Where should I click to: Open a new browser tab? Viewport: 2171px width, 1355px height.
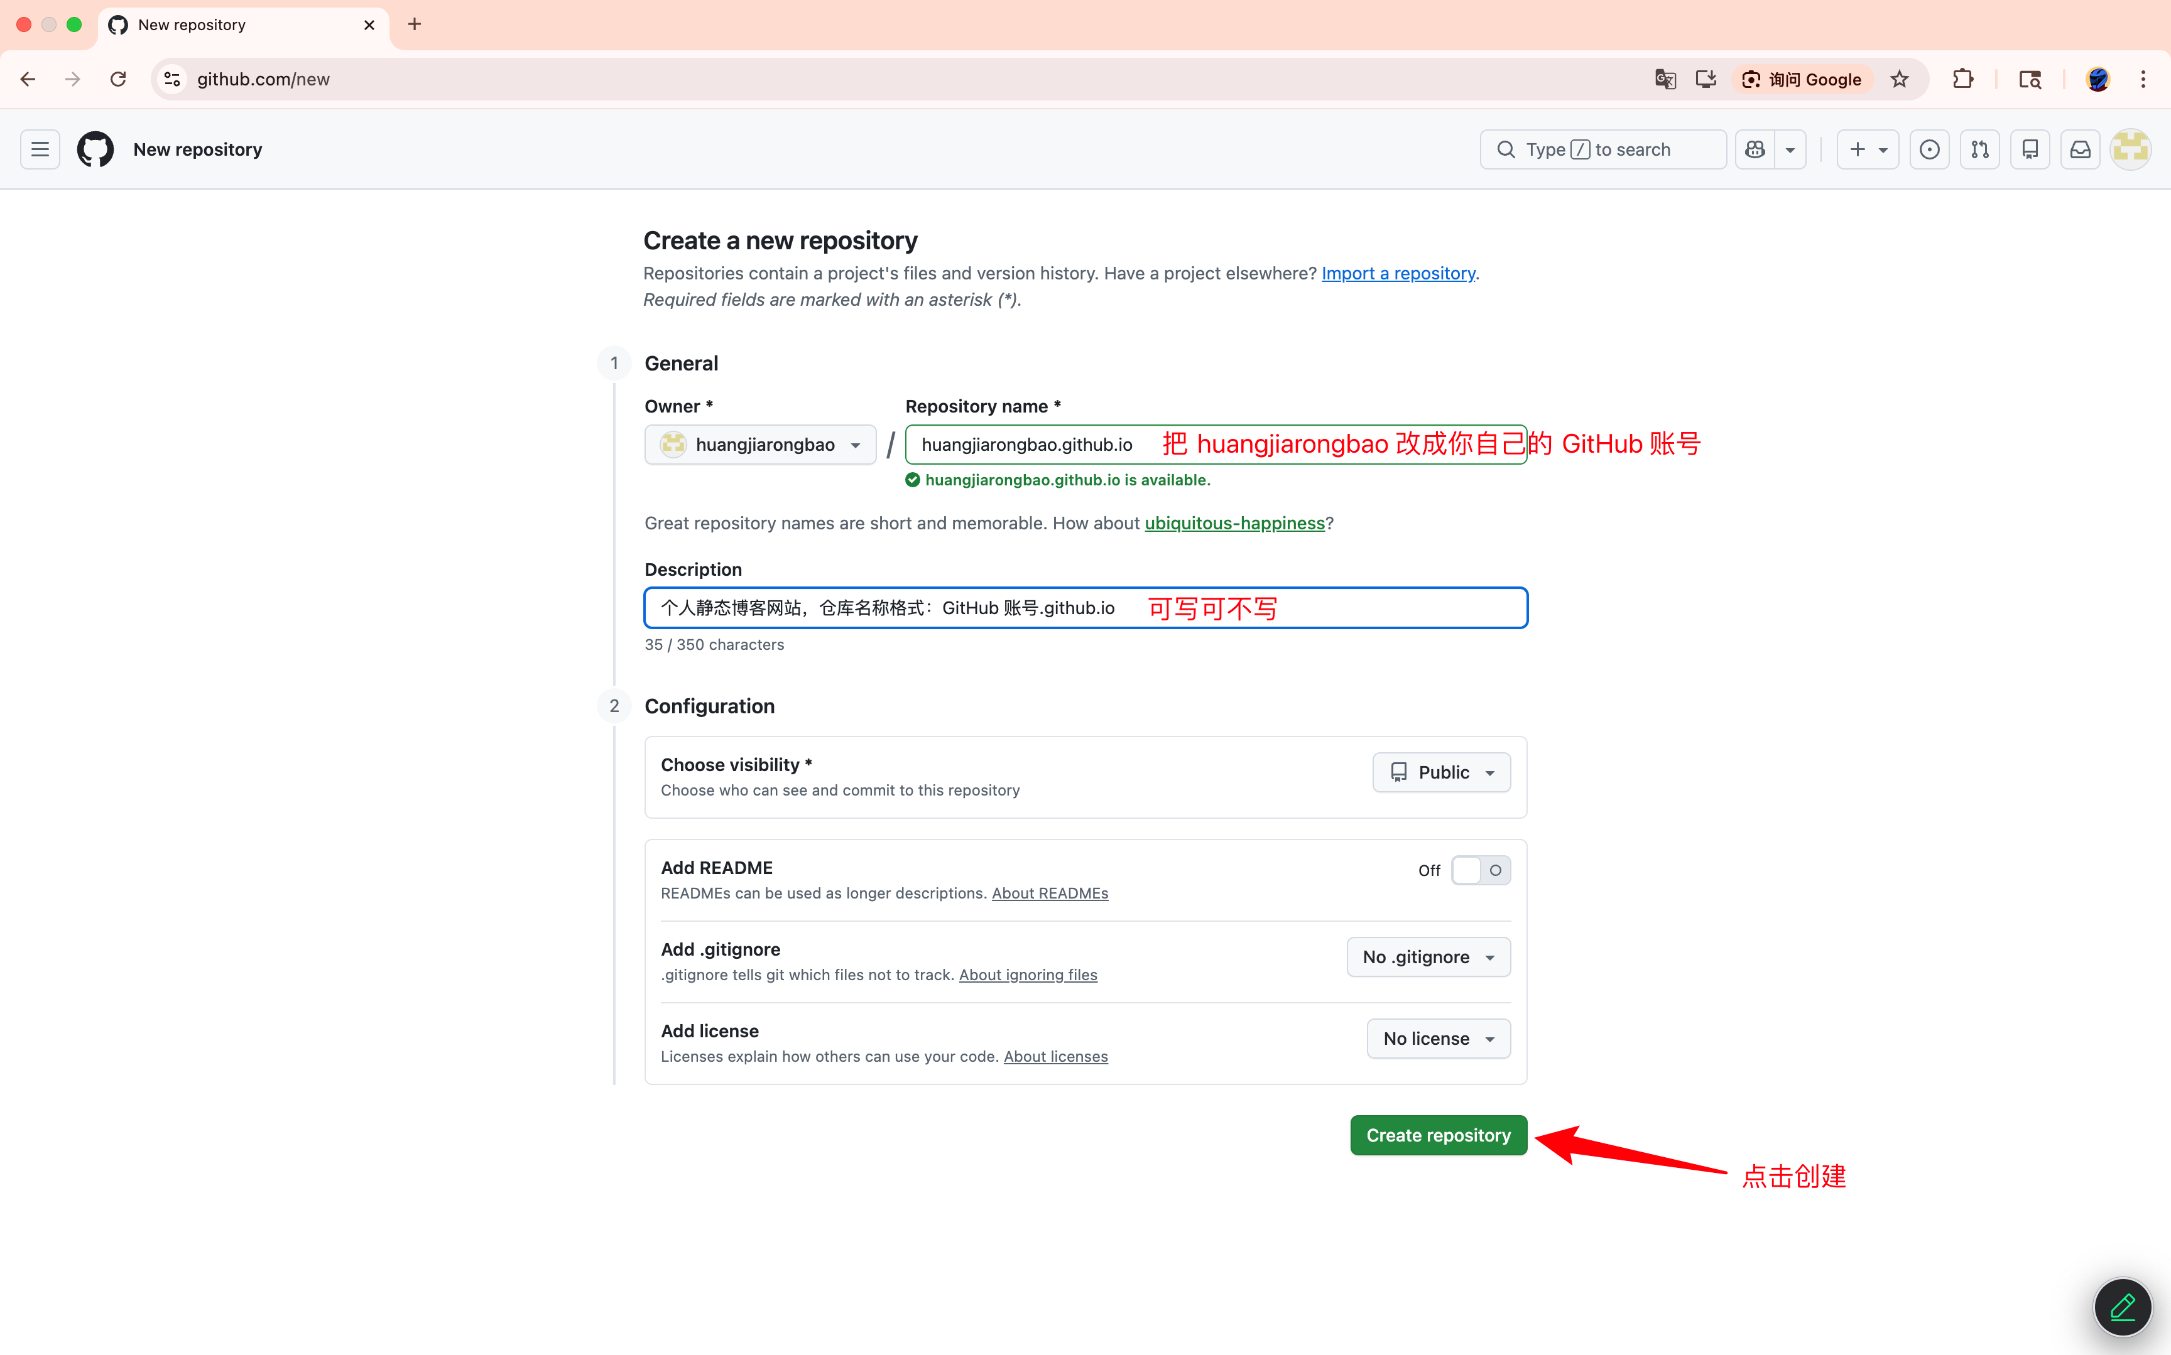coord(414,24)
